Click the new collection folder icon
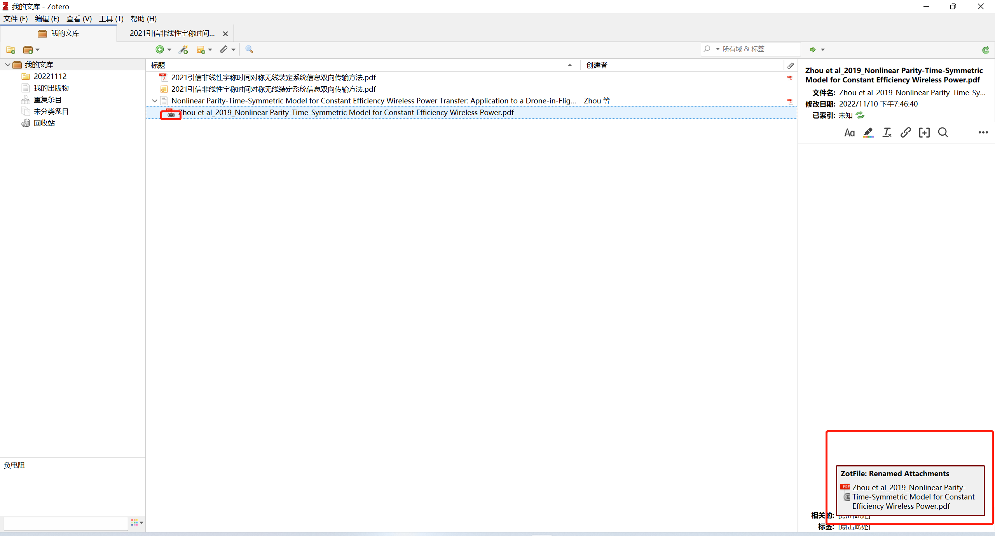 10,50
